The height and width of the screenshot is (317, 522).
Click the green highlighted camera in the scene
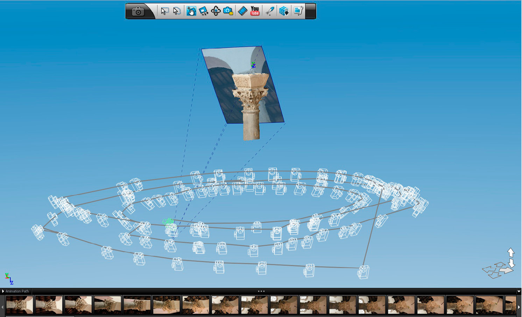[169, 223]
